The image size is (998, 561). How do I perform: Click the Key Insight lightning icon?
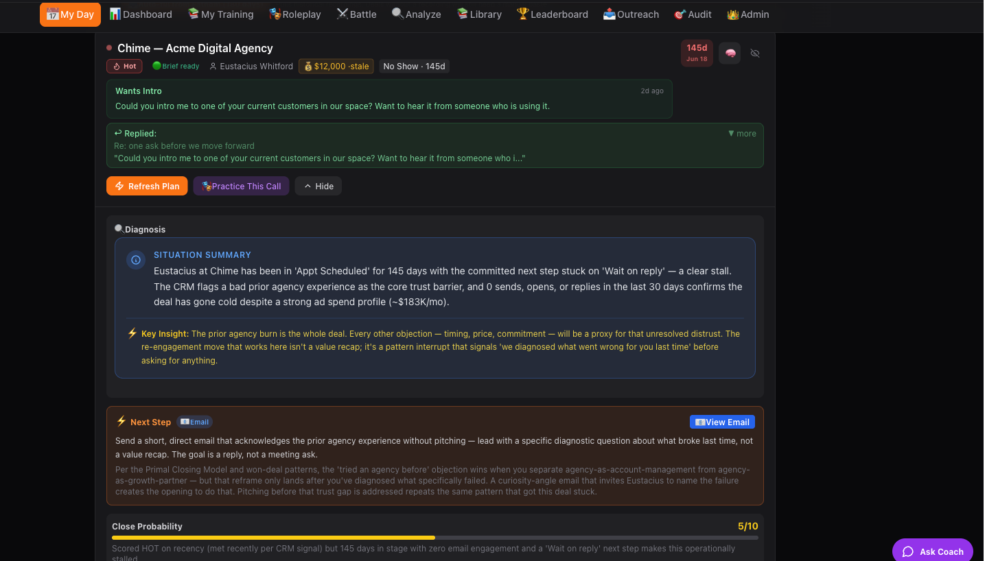[x=132, y=333]
